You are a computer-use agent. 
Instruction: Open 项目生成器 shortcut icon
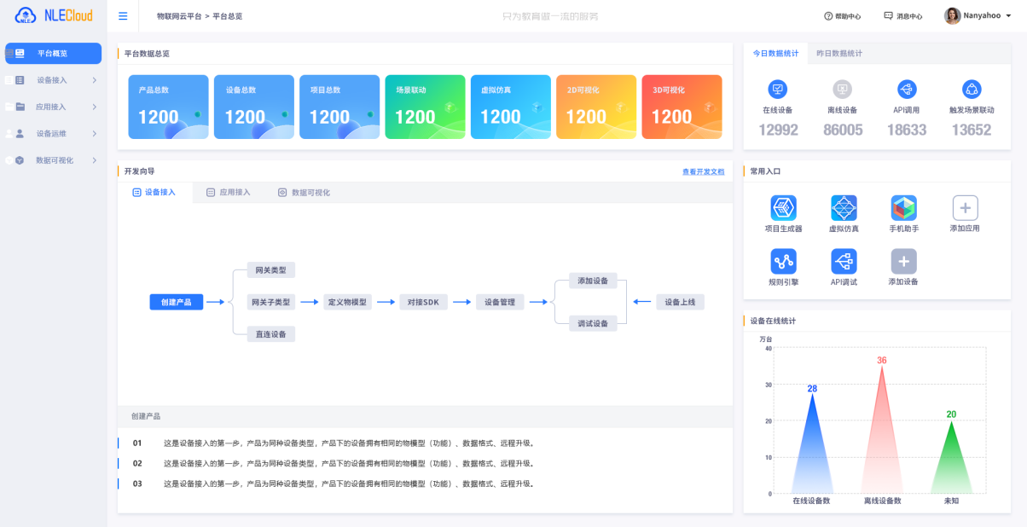point(783,208)
